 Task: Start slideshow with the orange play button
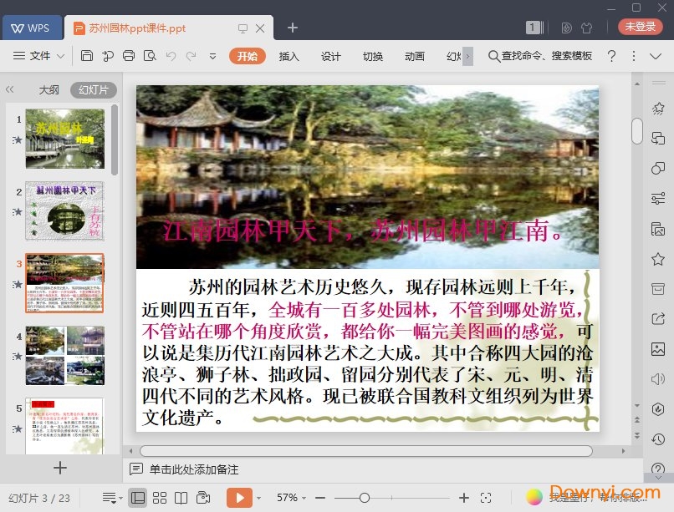pyautogui.click(x=239, y=498)
